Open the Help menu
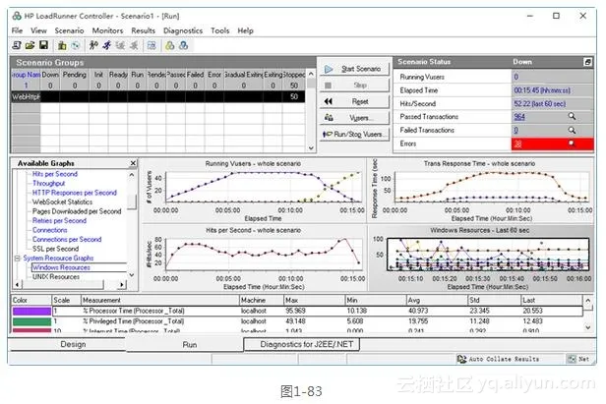The height and width of the screenshot is (404, 606). [245, 30]
